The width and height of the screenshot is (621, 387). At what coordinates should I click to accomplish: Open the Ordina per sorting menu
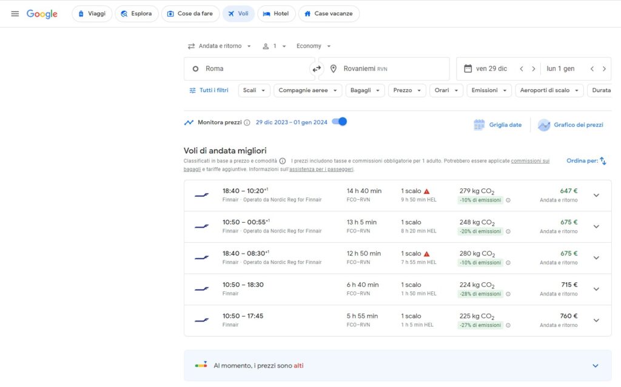pyautogui.click(x=586, y=160)
